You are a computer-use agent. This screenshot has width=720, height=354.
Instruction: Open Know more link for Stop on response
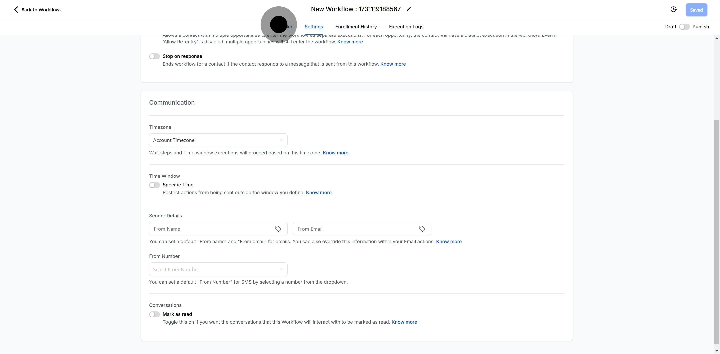pos(393,64)
